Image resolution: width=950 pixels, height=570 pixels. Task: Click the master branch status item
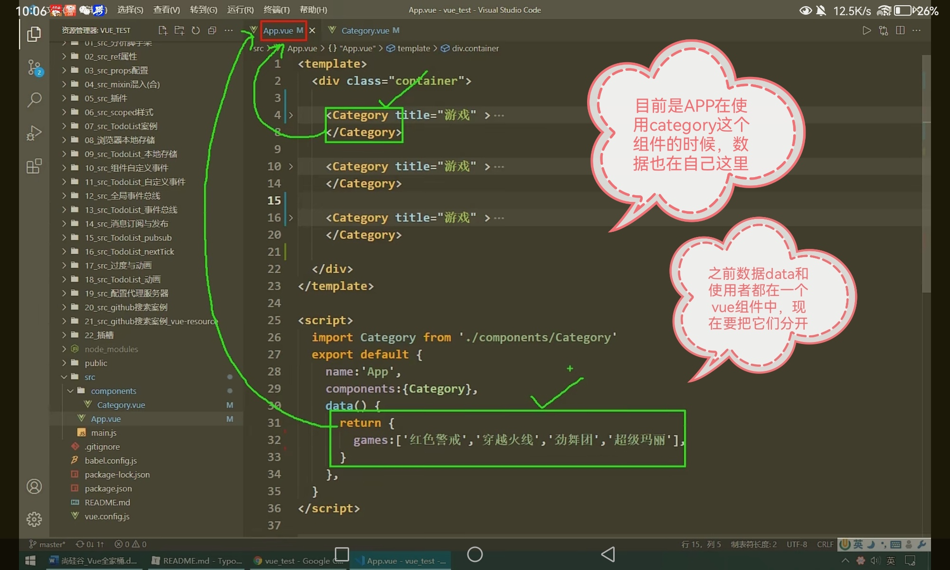pyautogui.click(x=47, y=544)
